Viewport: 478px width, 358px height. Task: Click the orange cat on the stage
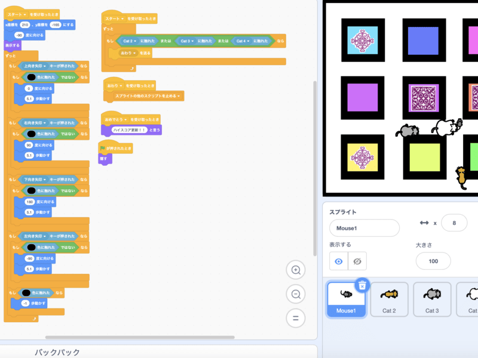pyautogui.click(x=461, y=177)
